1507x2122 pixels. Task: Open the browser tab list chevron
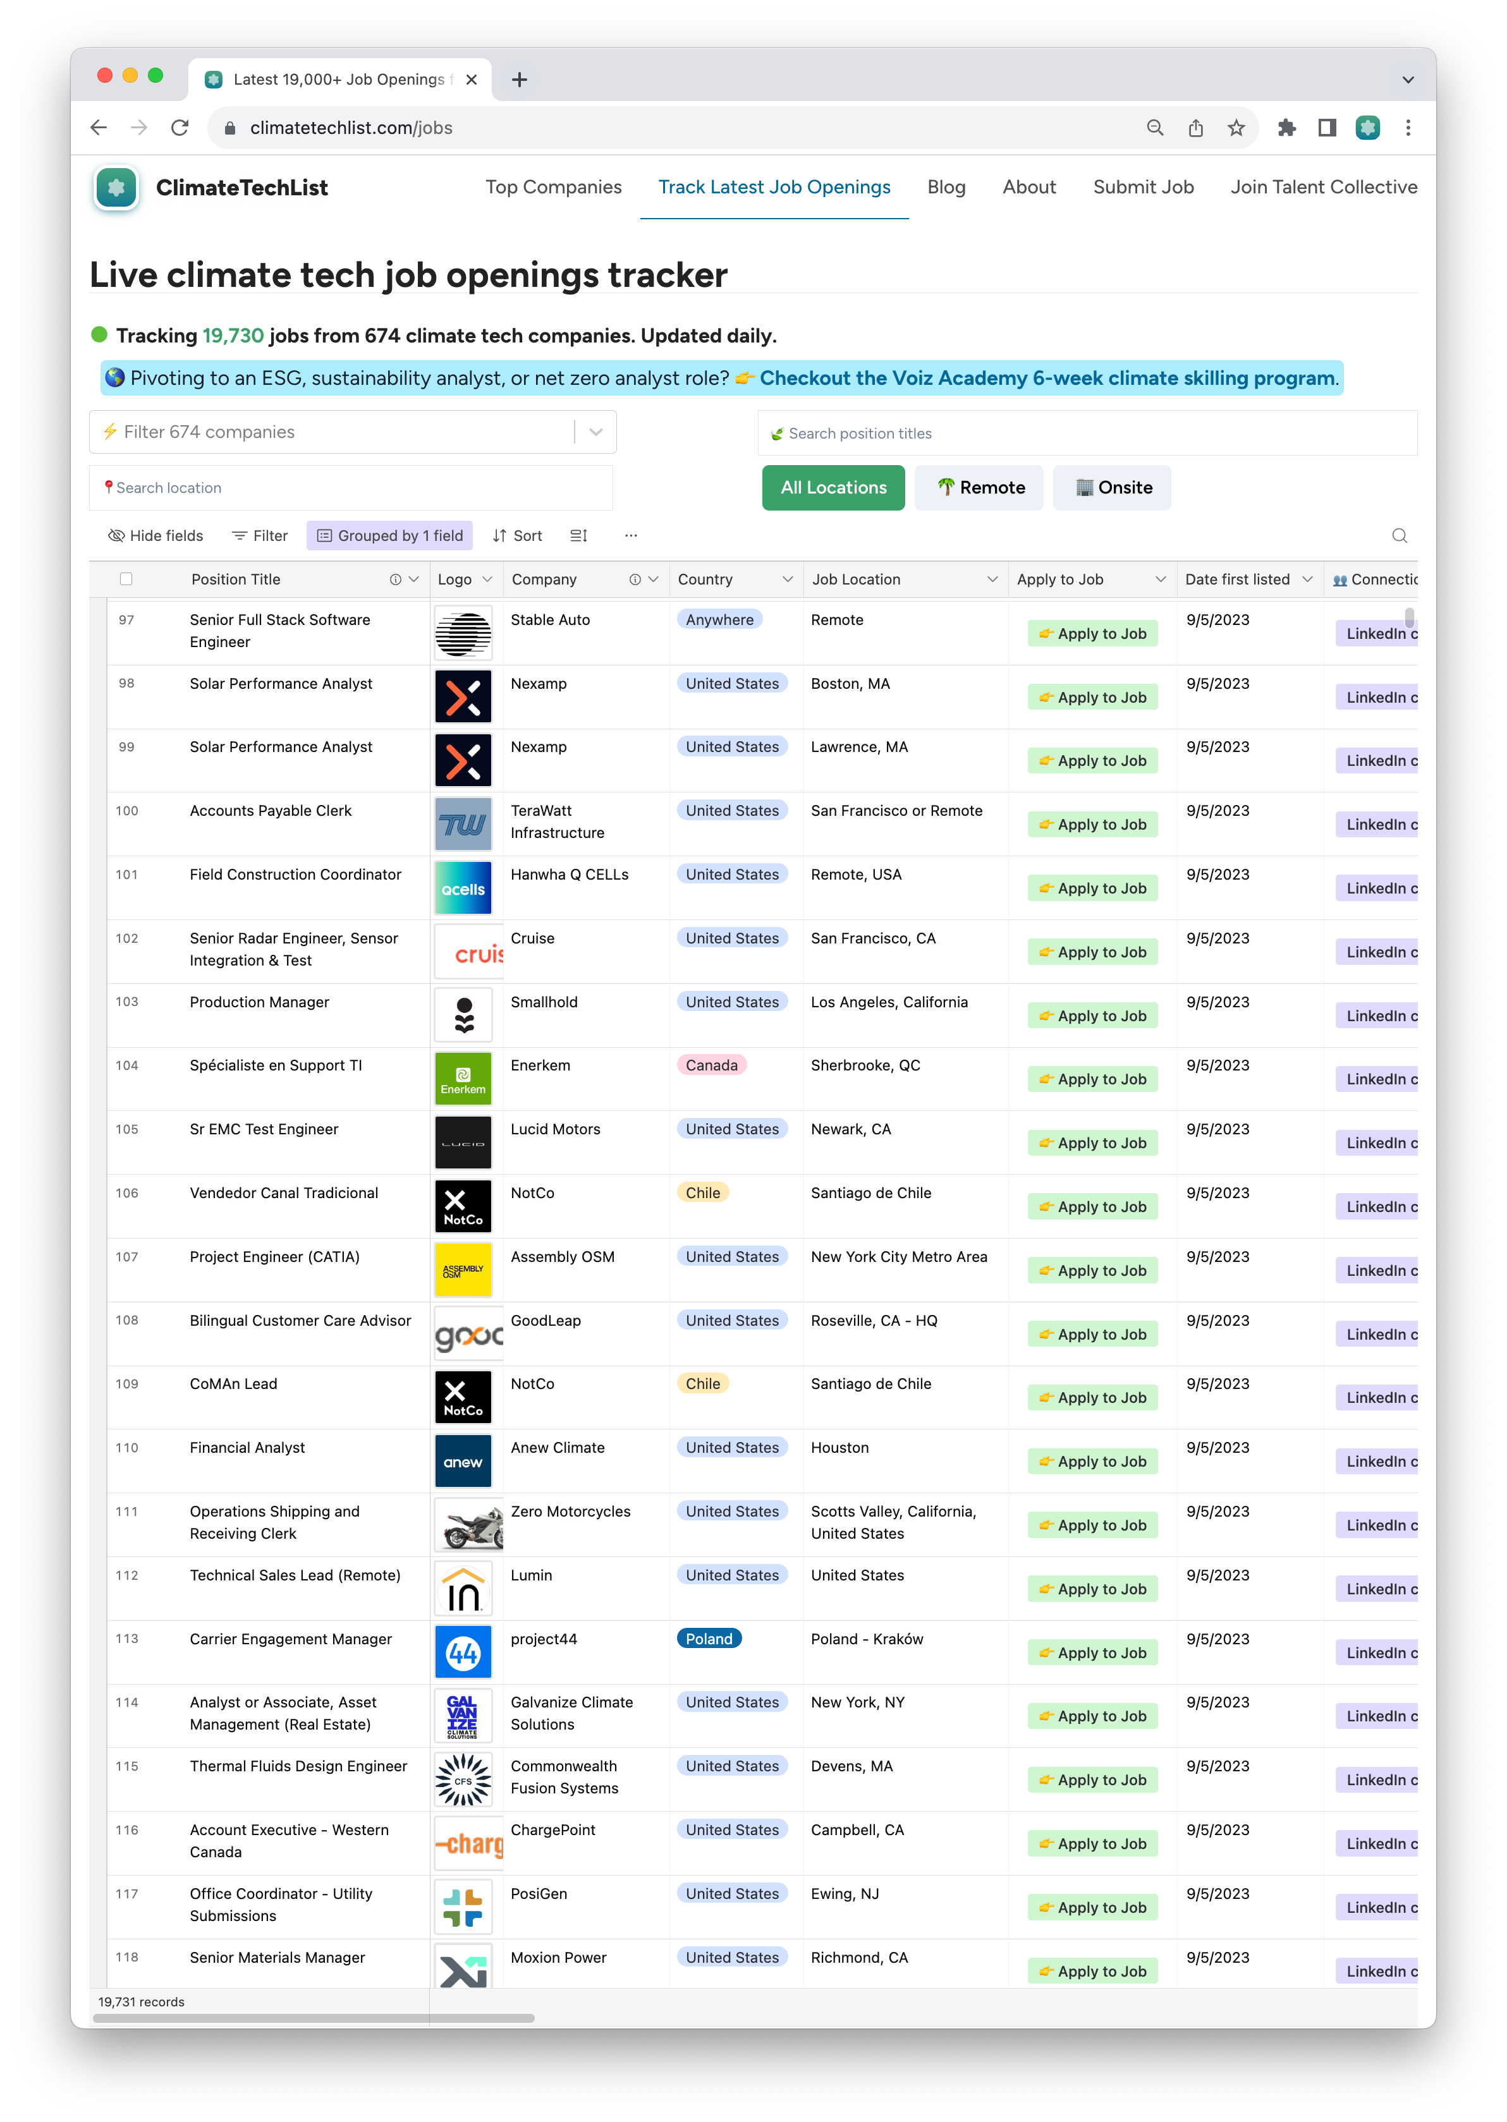[x=1408, y=80]
